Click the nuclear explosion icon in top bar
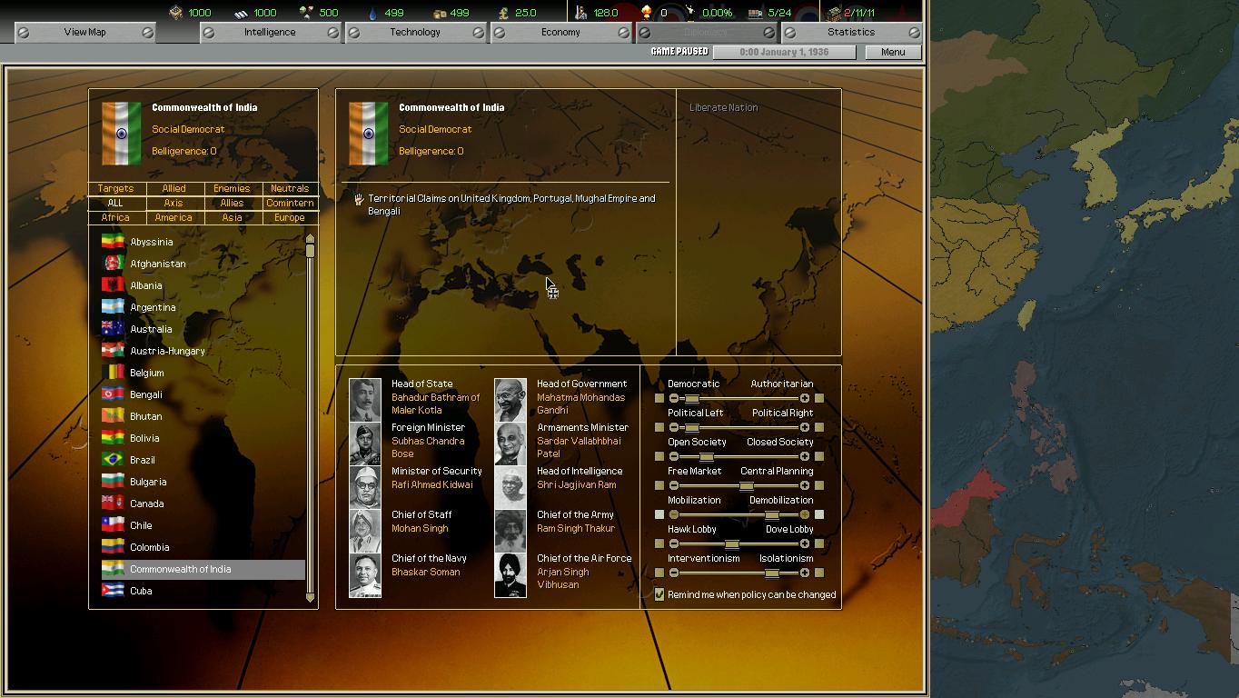This screenshot has width=1239, height=698. click(x=647, y=13)
